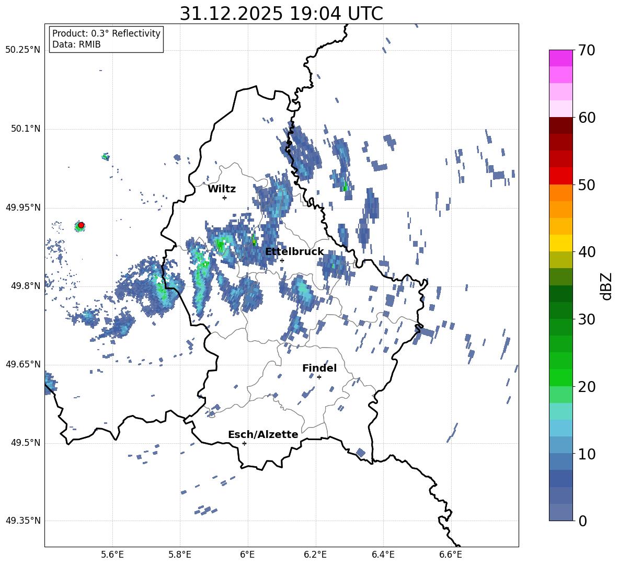Click the 49.35°N latitude label
The image size is (619, 565).
(23, 521)
